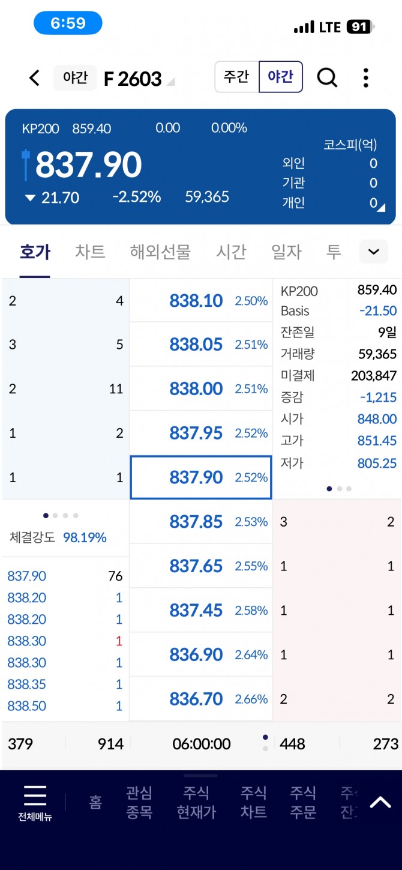
Task: Expand the 코스피(억) investor panel corner arrow
Action: click(381, 207)
